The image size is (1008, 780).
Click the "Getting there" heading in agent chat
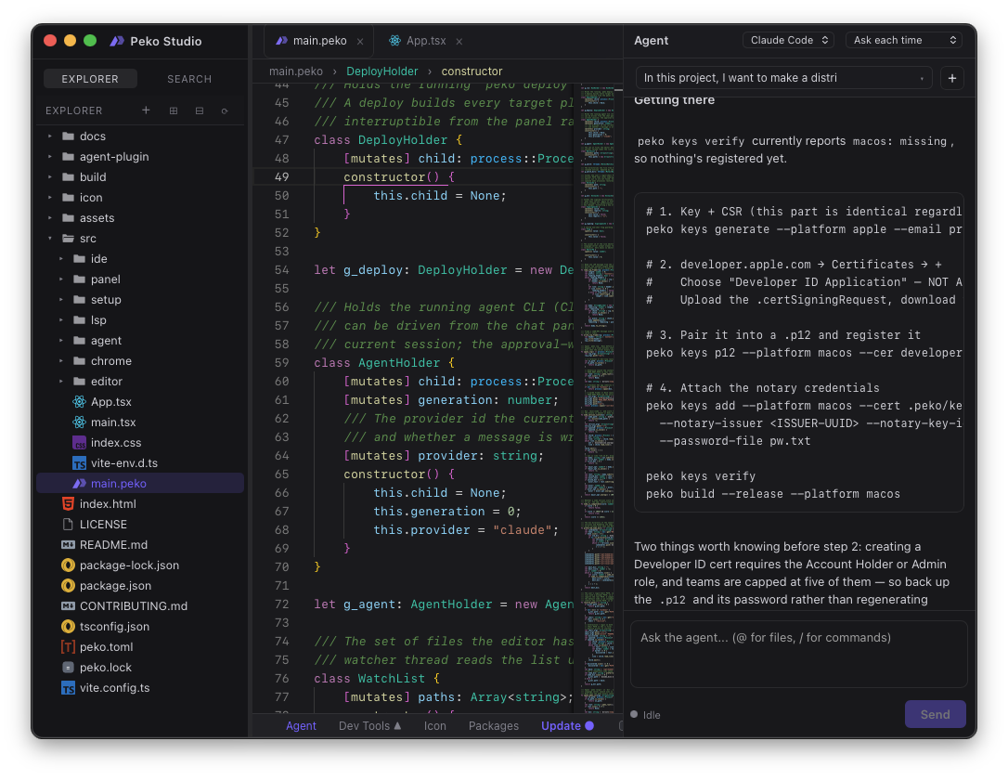tap(675, 100)
